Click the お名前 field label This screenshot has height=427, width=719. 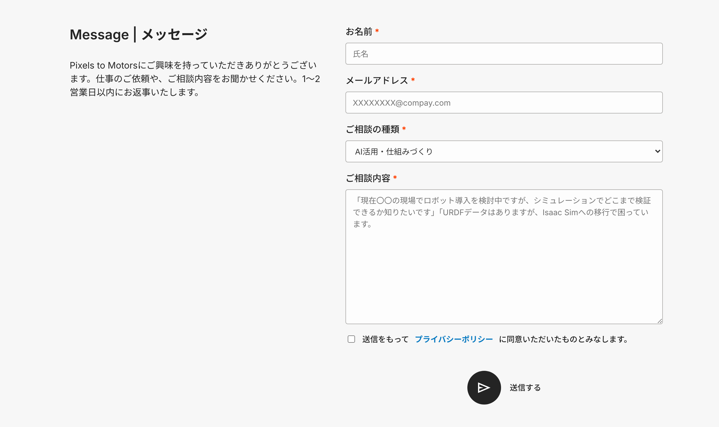[359, 31]
